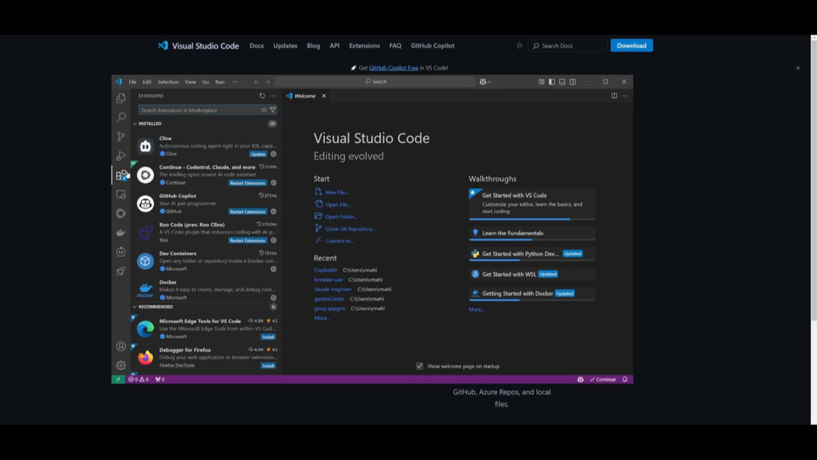This screenshot has height=460, width=817.
Task: Expand More recent folders link
Action: pyautogui.click(x=322, y=318)
